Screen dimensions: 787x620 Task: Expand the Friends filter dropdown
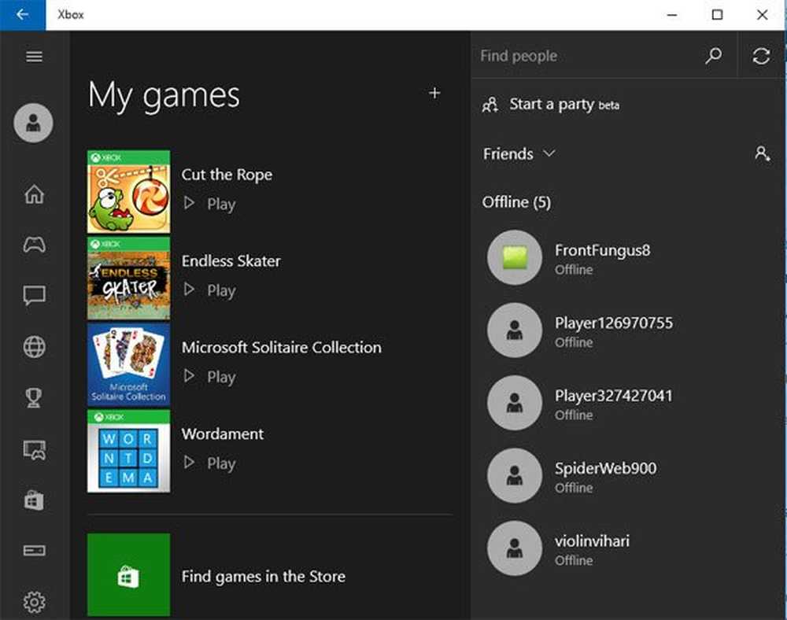[519, 154]
